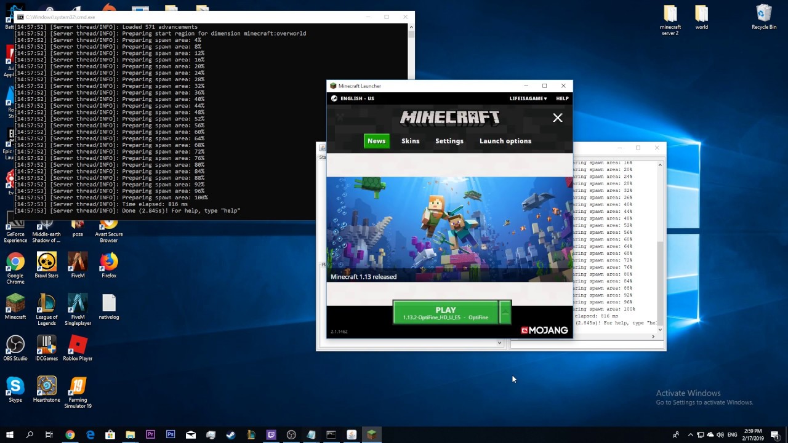
Task: Click scroll-up arrow in server log panel
Action: [660, 164]
